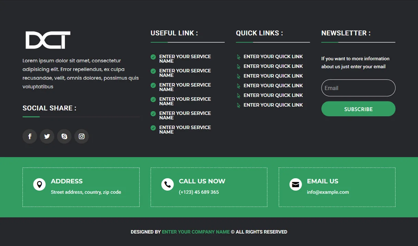Screen dimensions: 418x246
Task: Click the Useful Link section heading
Action: (x=174, y=33)
